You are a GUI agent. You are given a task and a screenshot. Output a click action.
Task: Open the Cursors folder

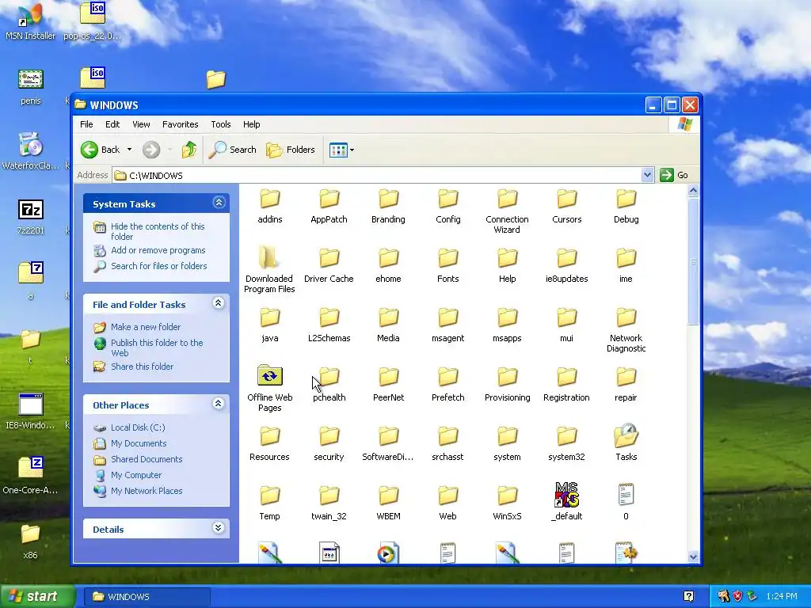pyautogui.click(x=566, y=207)
